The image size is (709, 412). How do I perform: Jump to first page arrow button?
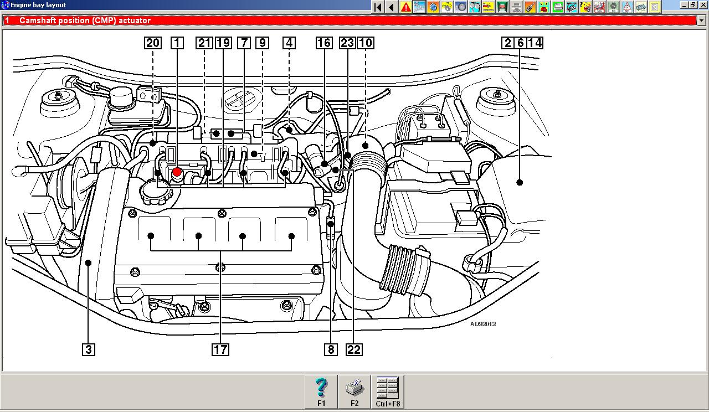click(x=378, y=7)
